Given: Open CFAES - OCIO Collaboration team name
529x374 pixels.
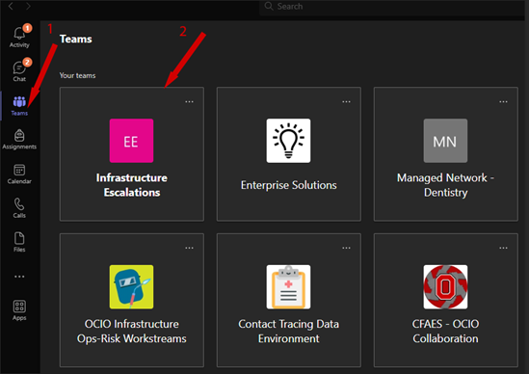Looking at the screenshot, I should tap(446, 332).
